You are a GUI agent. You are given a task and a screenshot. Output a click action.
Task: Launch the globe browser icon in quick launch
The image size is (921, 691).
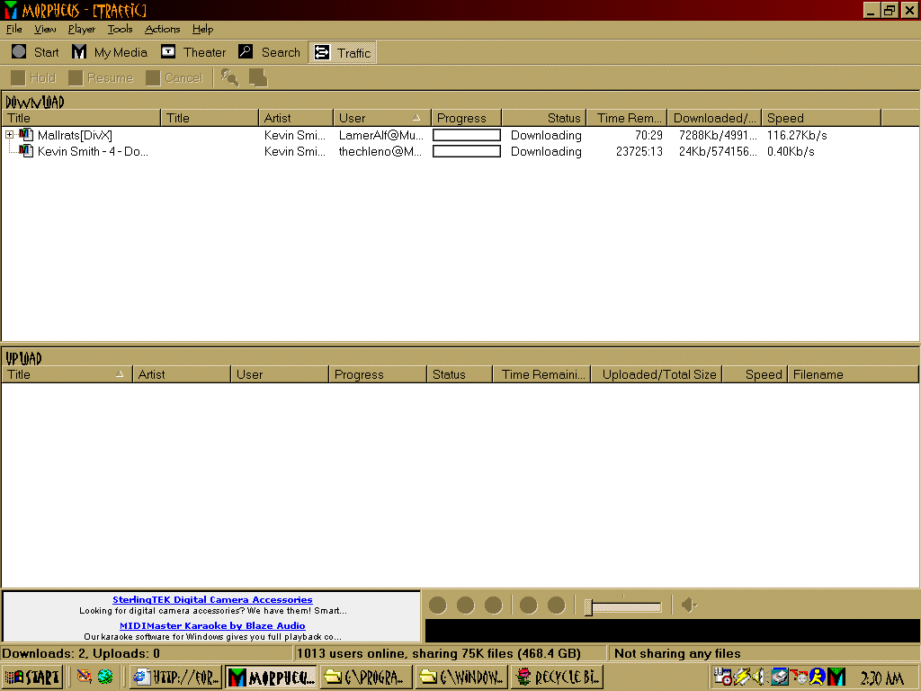106,677
